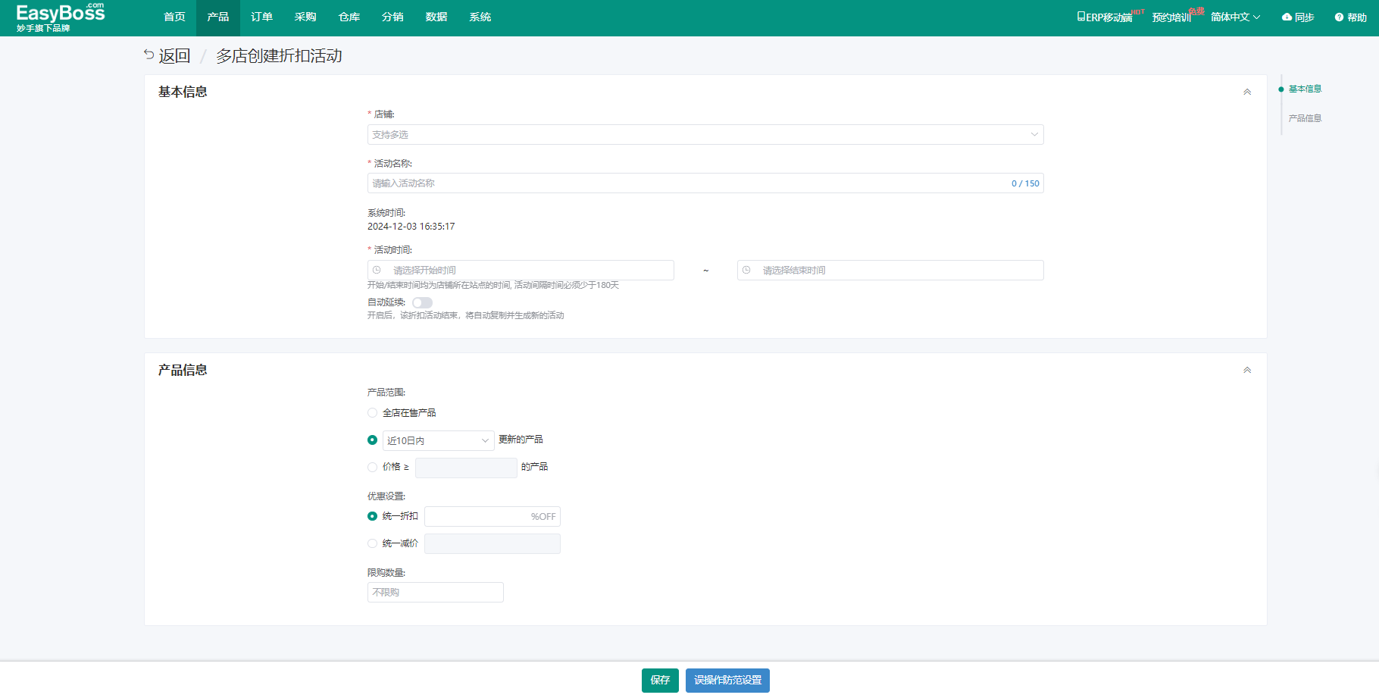Viewport: 1379px width, 698px height.
Task: Open the 订单 menu
Action: click(x=261, y=17)
